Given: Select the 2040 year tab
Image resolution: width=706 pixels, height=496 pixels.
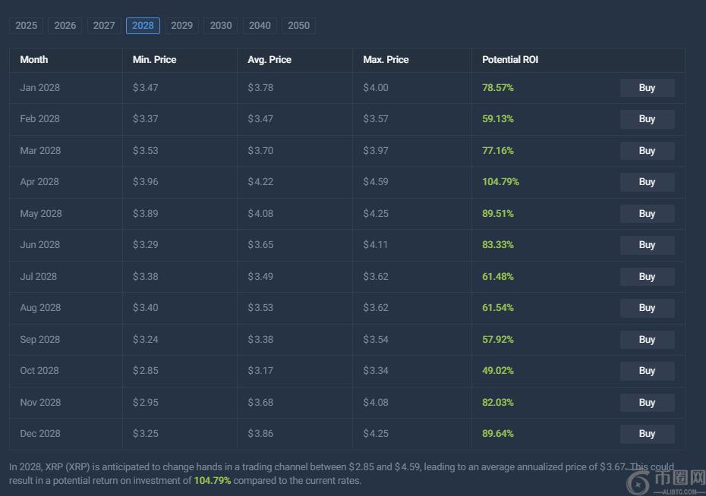Looking at the screenshot, I should [x=260, y=26].
